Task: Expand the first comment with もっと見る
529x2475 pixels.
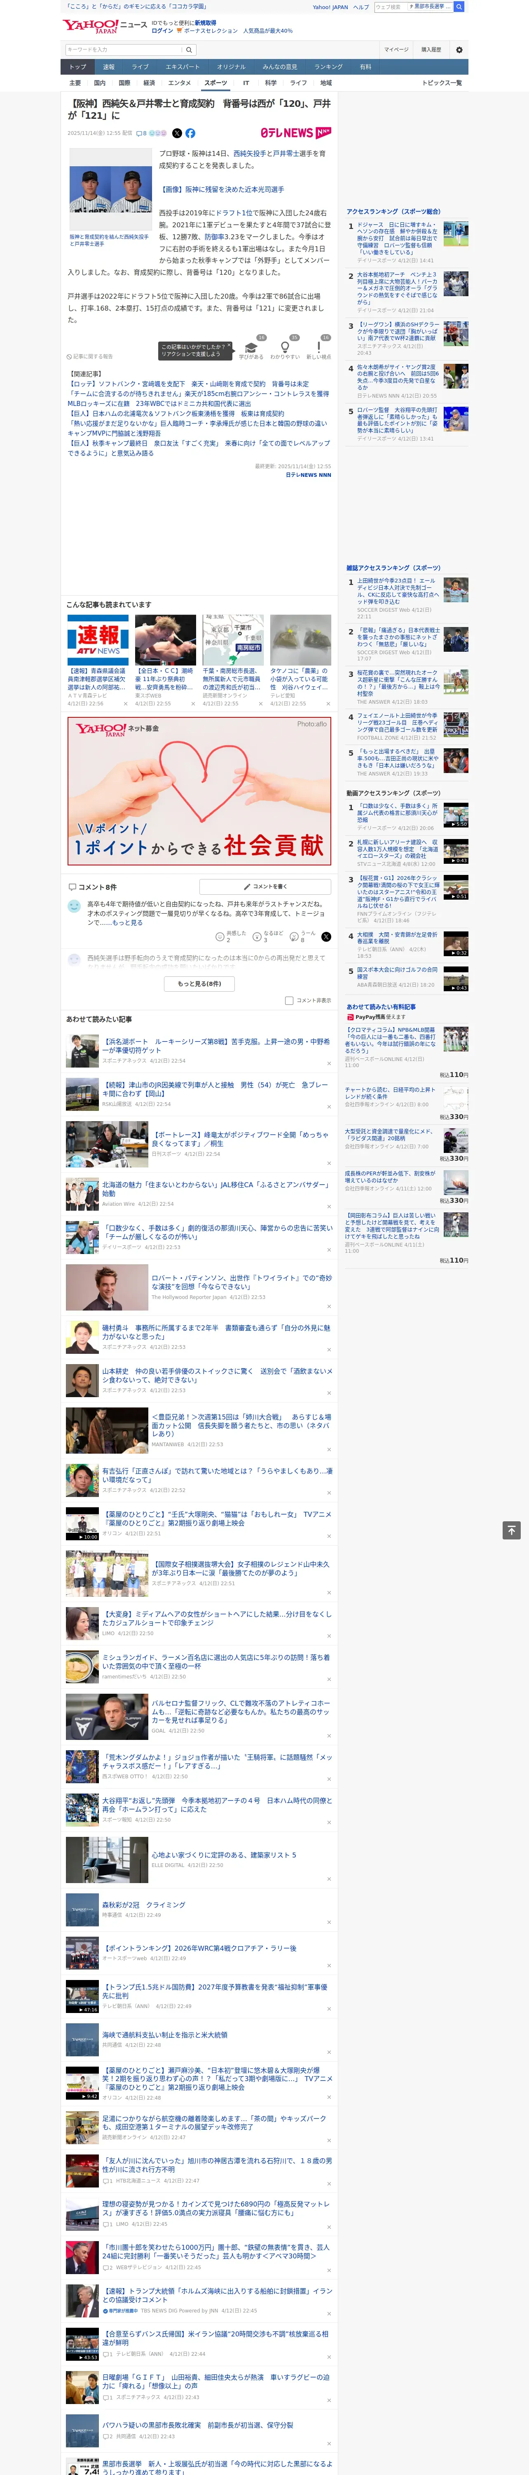Action: [x=129, y=922]
